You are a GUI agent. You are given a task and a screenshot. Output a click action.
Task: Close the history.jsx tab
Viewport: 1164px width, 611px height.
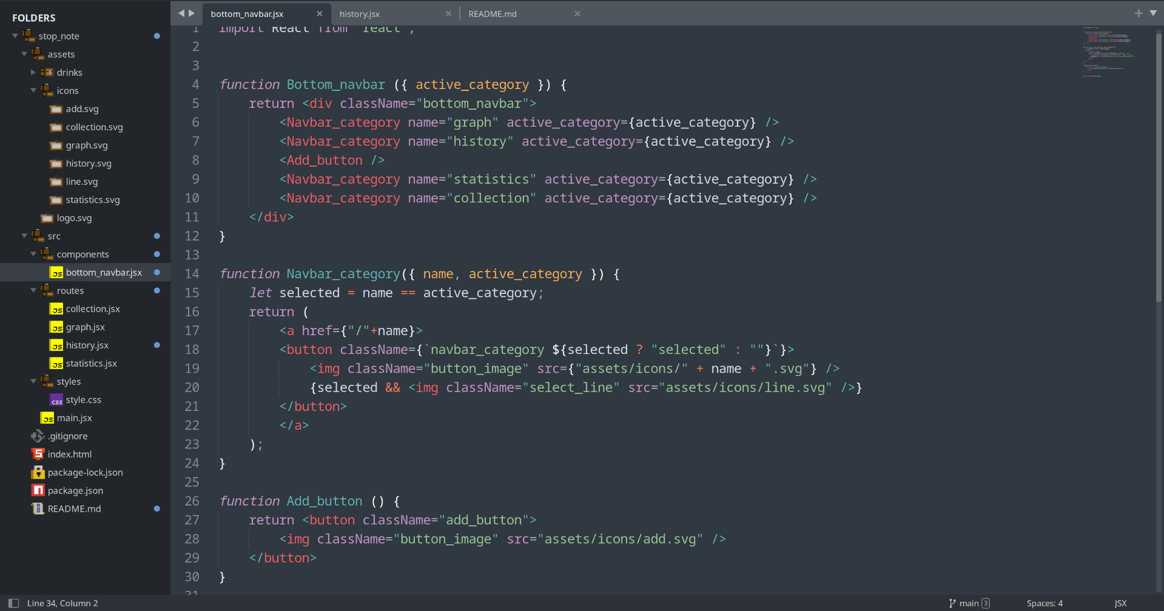[448, 13]
